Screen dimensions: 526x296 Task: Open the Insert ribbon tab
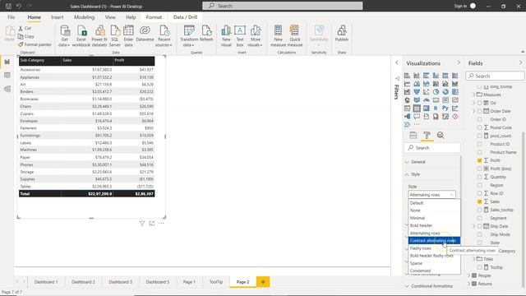pos(58,17)
